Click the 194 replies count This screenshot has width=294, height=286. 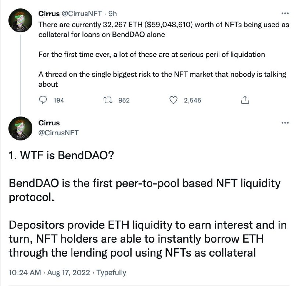(x=59, y=100)
